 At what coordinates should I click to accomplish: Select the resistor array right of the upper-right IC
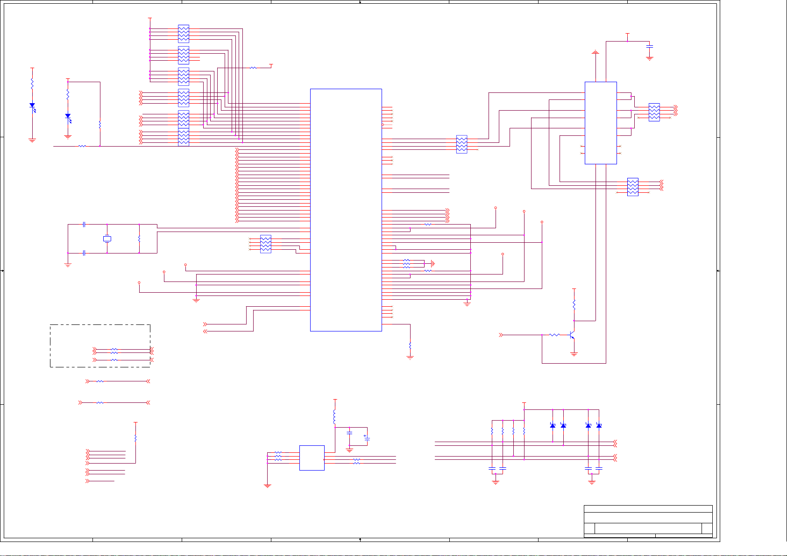click(654, 113)
